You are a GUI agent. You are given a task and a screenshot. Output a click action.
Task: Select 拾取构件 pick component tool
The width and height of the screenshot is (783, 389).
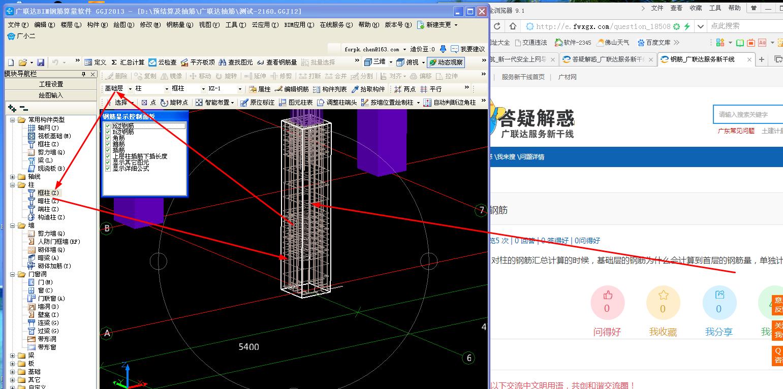368,89
